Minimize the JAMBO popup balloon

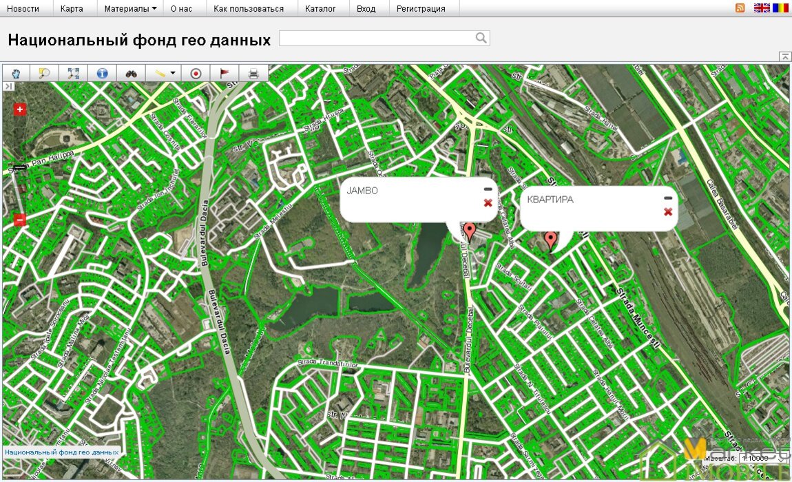(488, 189)
